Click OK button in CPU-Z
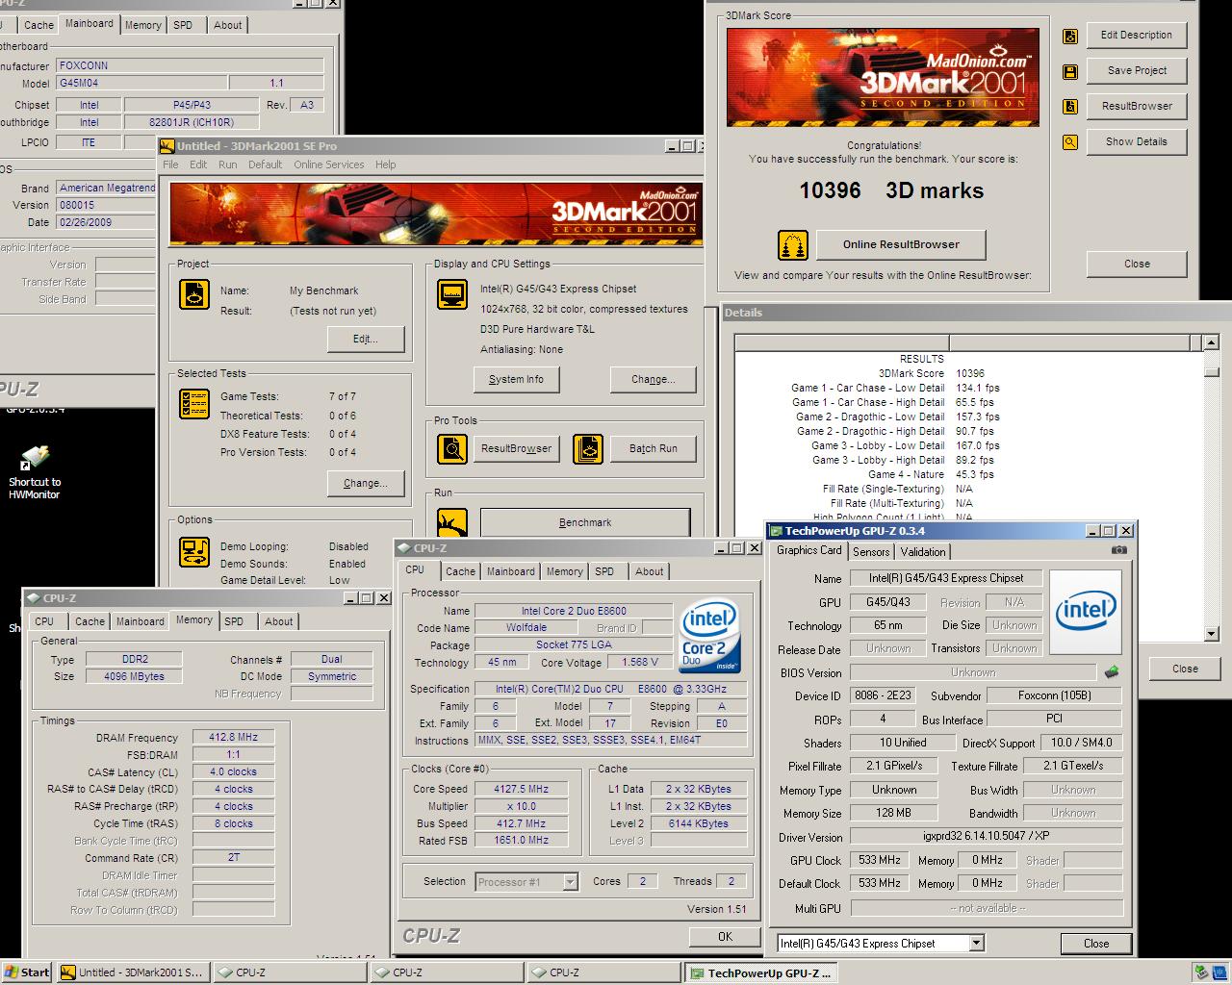 [x=725, y=937]
